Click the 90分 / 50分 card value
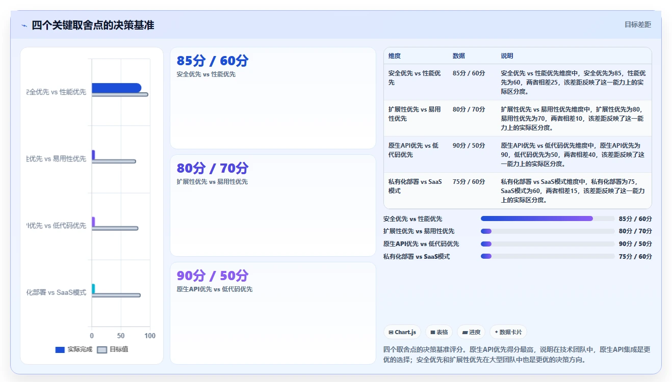 (213, 276)
